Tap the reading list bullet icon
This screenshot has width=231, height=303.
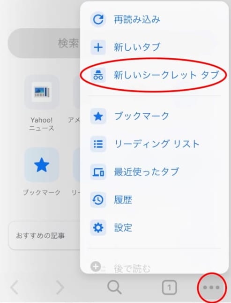(98, 144)
